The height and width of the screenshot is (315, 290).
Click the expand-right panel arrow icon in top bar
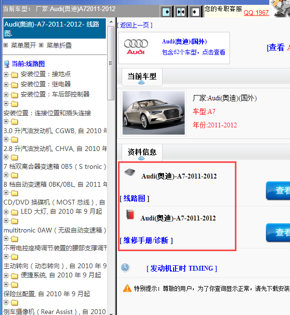166,12
